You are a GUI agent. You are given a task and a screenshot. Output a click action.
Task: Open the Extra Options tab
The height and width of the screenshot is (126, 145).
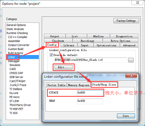pyautogui.click(x=120, y=41)
